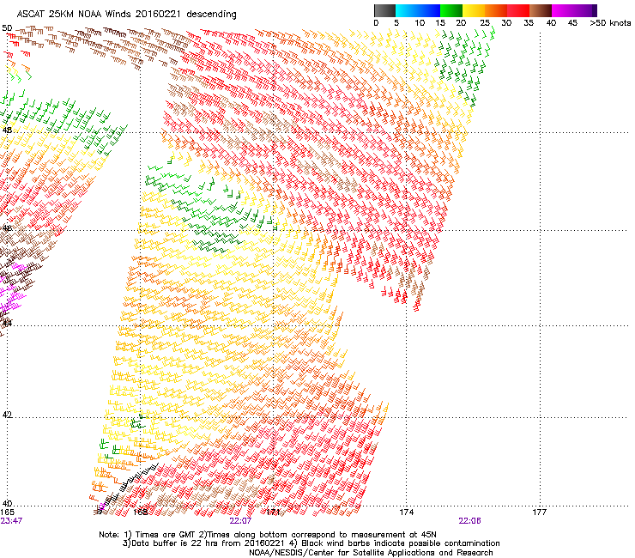Viewport: 635px width, 558px height.
Task: Click the green 15-20 knots color bar segment
Action: click(451, 10)
